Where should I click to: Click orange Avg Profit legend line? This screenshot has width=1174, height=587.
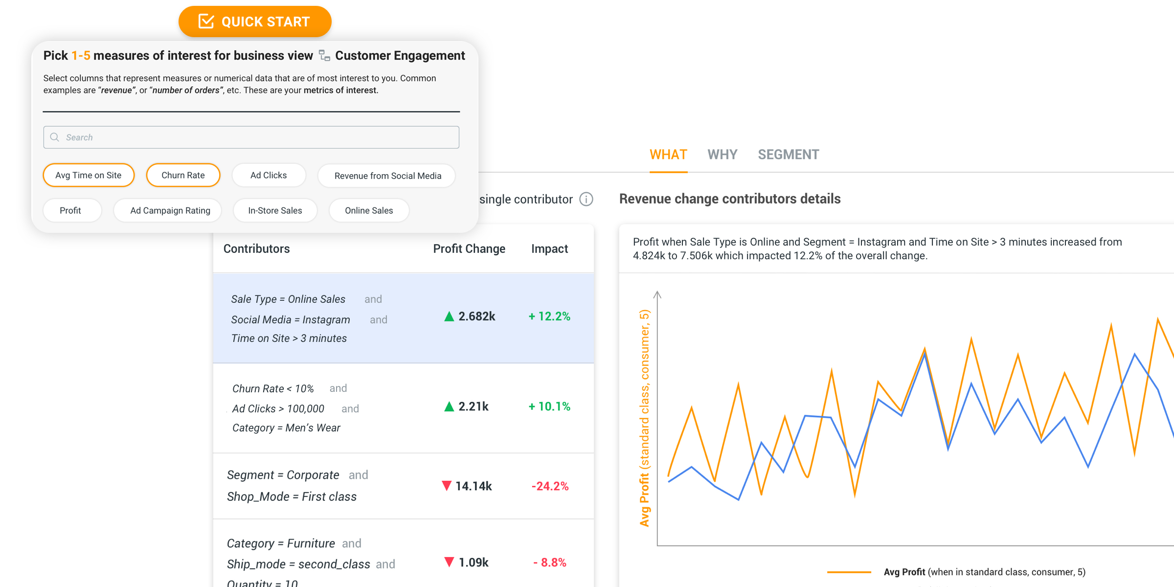click(849, 572)
